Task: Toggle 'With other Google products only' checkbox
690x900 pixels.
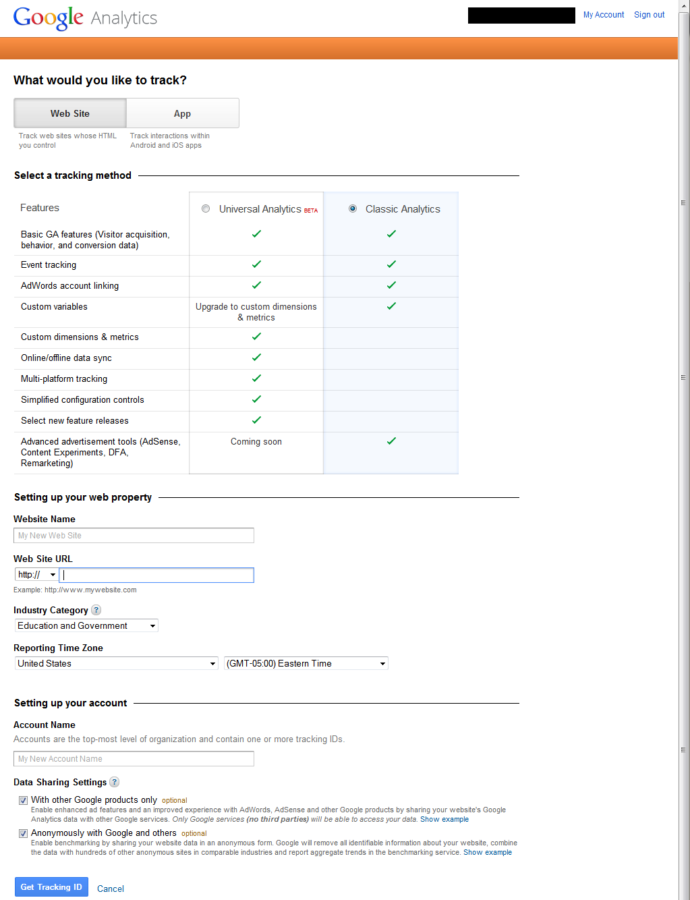Action: tap(23, 800)
